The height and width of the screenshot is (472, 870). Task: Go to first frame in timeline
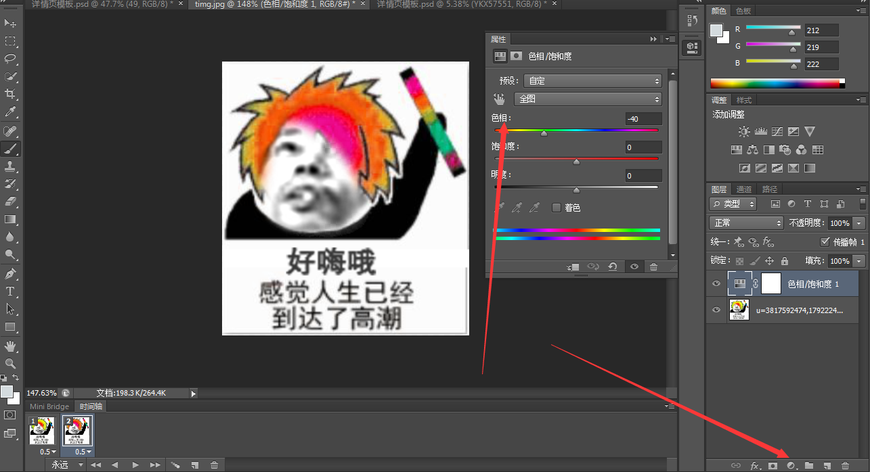(x=95, y=465)
